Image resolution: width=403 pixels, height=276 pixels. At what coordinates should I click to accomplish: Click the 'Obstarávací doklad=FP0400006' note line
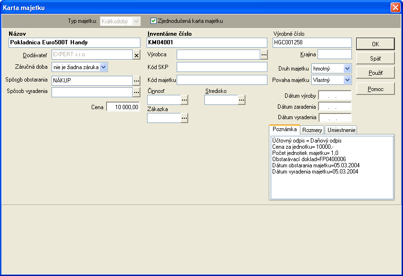tap(309, 159)
